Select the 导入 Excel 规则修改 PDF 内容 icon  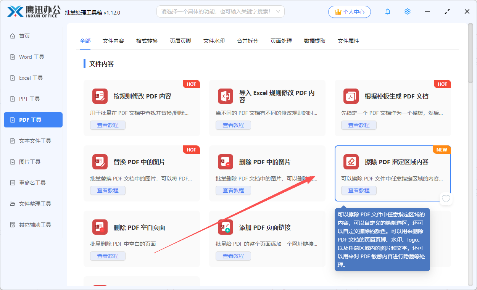click(x=226, y=96)
